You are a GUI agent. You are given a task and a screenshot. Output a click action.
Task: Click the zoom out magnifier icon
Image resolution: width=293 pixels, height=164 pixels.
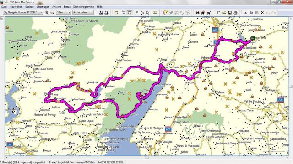click(x=52, y=13)
